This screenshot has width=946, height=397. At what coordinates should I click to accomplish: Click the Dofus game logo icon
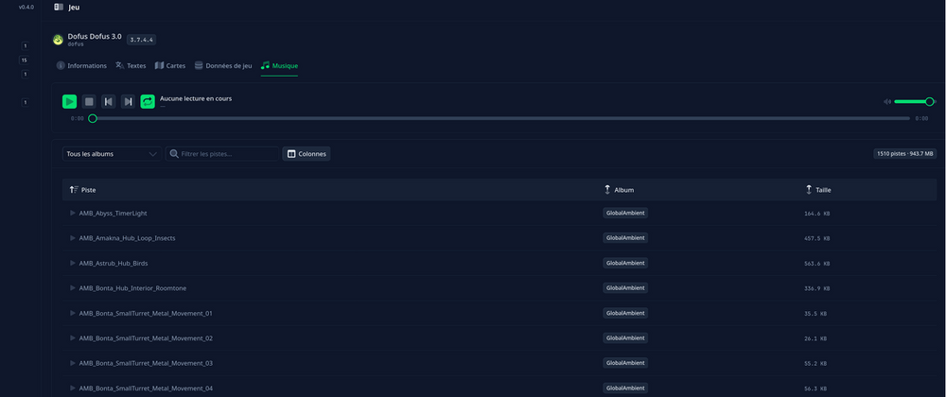pos(58,40)
